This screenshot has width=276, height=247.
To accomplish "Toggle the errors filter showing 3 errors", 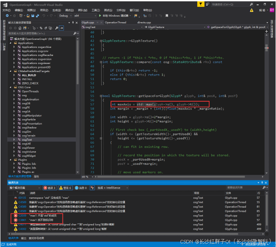I will [50, 188].
